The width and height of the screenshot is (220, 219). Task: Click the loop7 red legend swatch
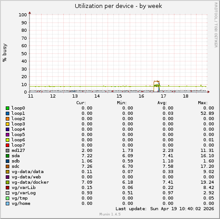pyautogui.click(x=8, y=145)
